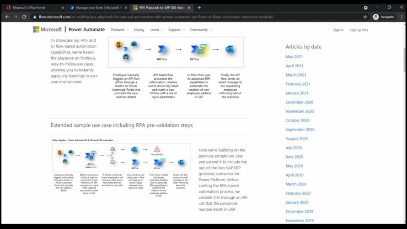Click the API Flow icon in the diagram
This screenshot has height=229, width=407.
pos(162,49)
